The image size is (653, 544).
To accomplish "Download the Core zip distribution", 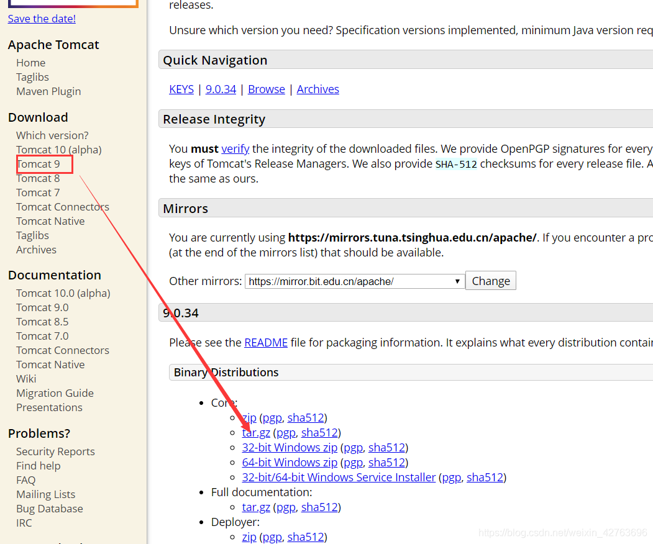I will [249, 417].
